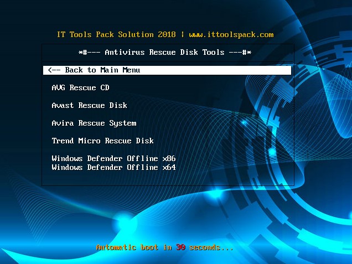Choose AVG Rescue CD
Viewport: 352px width, 264px height.
tap(80, 87)
